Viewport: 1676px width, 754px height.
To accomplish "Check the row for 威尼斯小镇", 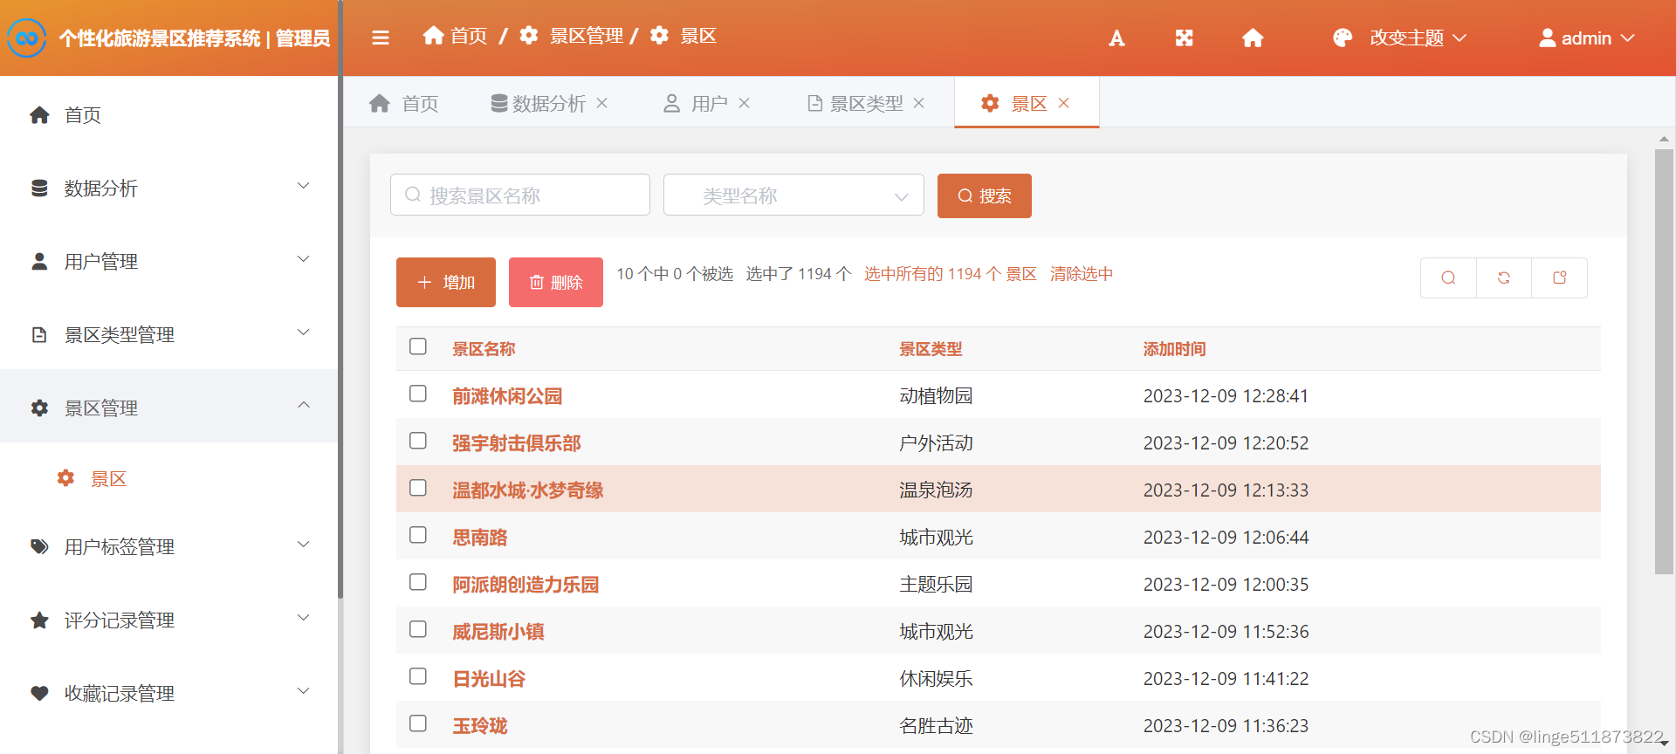I will (x=418, y=629).
